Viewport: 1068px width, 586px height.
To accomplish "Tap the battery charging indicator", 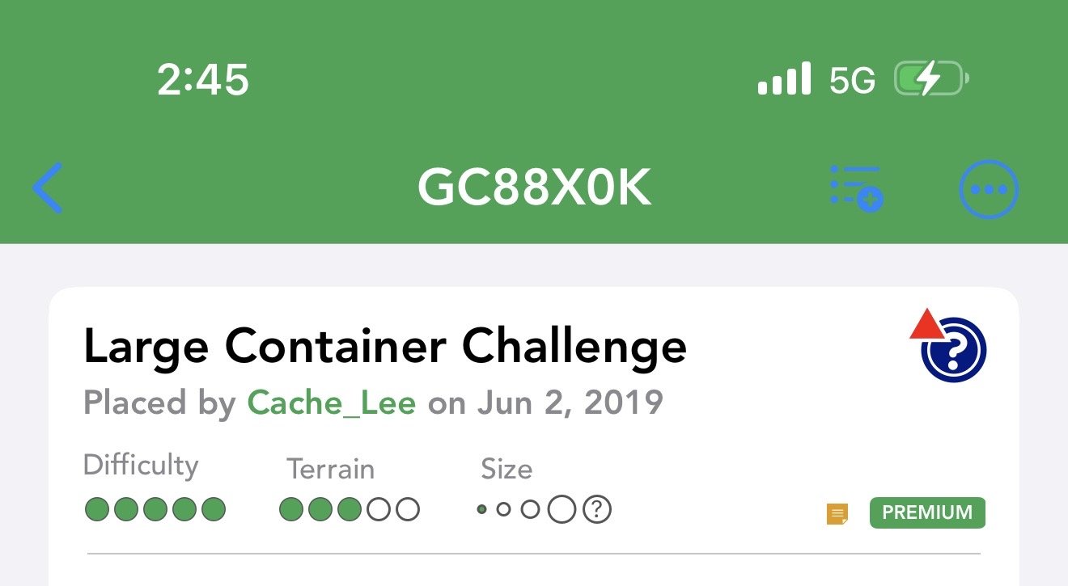I will click(930, 80).
